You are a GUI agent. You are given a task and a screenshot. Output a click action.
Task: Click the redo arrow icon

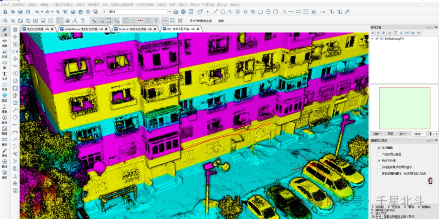pos(47,12)
